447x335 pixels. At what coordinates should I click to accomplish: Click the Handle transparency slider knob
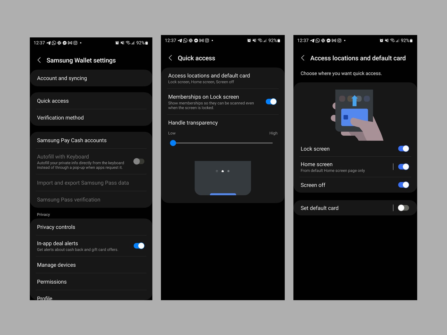[173, 143]
